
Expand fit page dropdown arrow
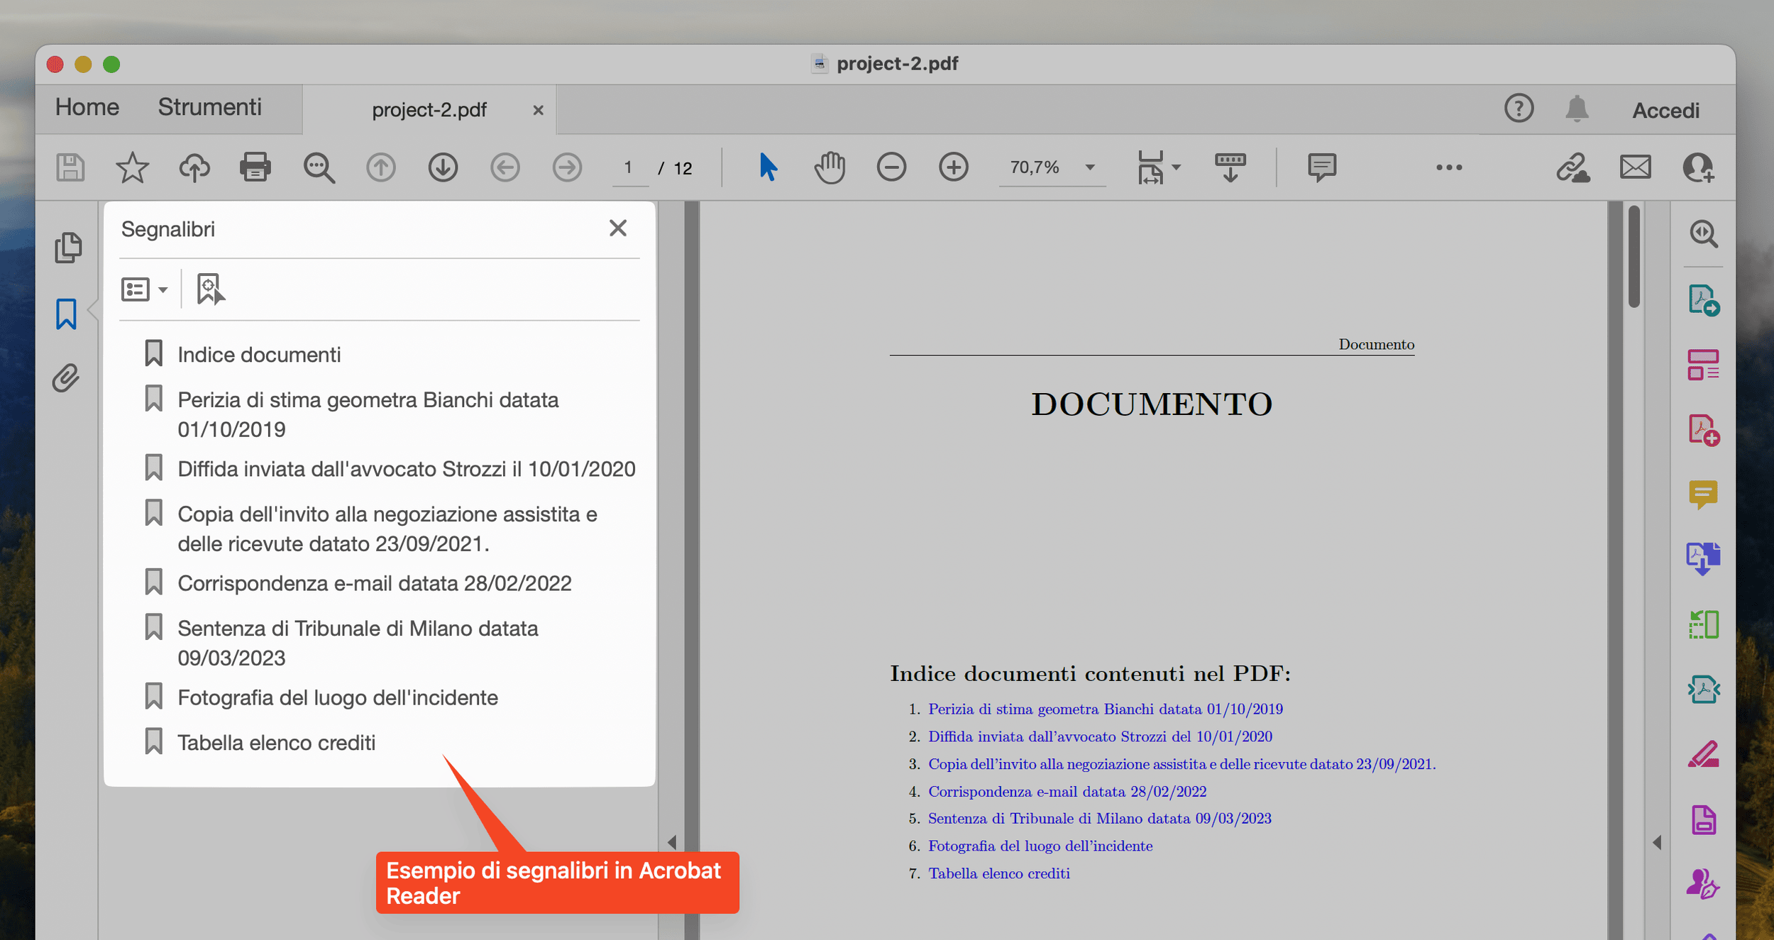[1177, 167]
